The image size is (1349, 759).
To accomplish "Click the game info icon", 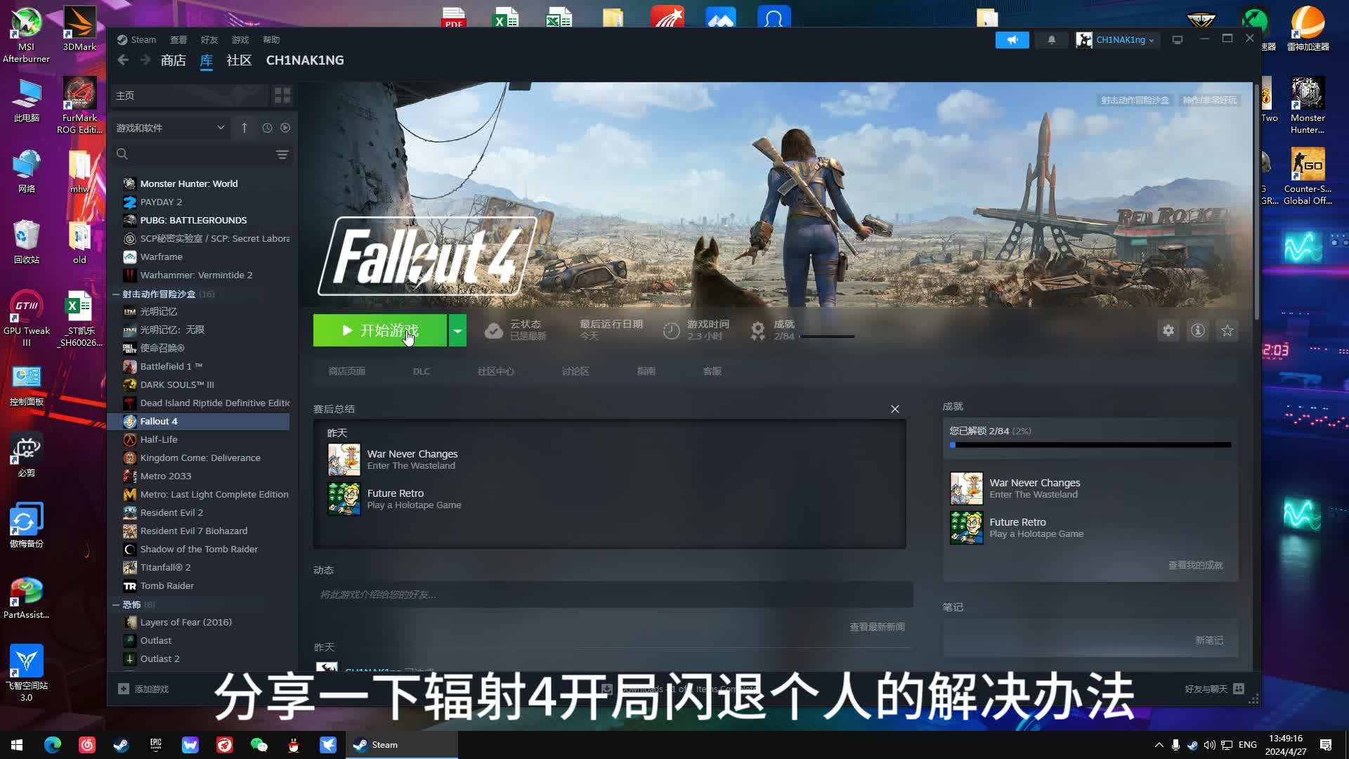I will click(x=1198, y=330).
